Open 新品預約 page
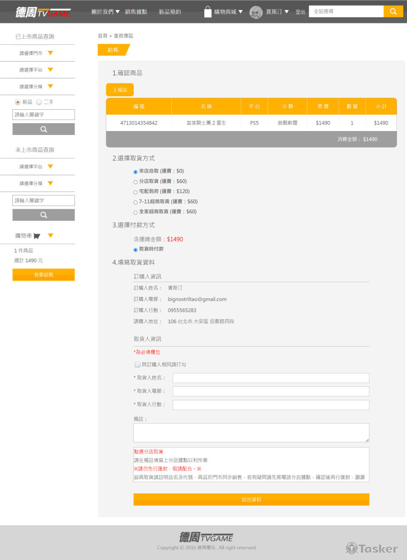The height and width of the screenshot is (560, 407). click(x=170, y=12)
